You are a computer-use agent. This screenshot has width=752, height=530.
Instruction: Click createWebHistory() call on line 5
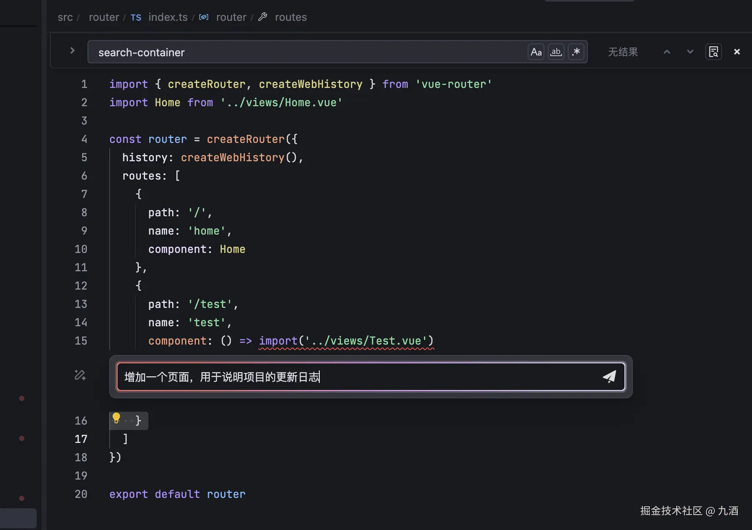pos(239,157)
